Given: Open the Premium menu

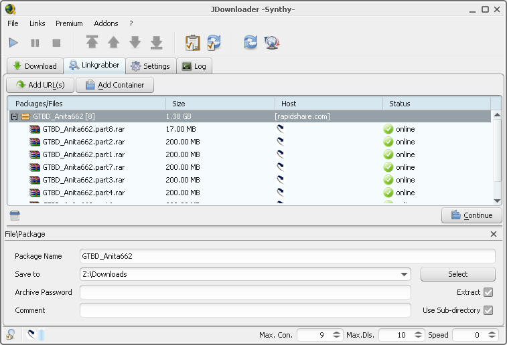Looking at the screenshot, I should (69, 23).
